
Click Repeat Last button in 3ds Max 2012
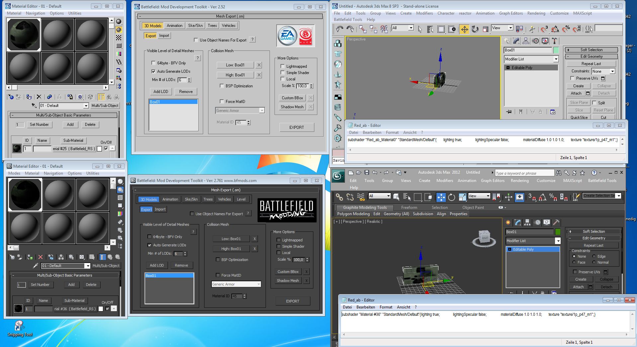[593, 245]
